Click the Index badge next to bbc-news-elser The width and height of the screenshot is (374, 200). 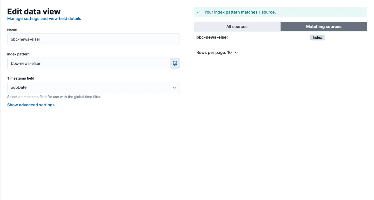[x=317, y=37]
